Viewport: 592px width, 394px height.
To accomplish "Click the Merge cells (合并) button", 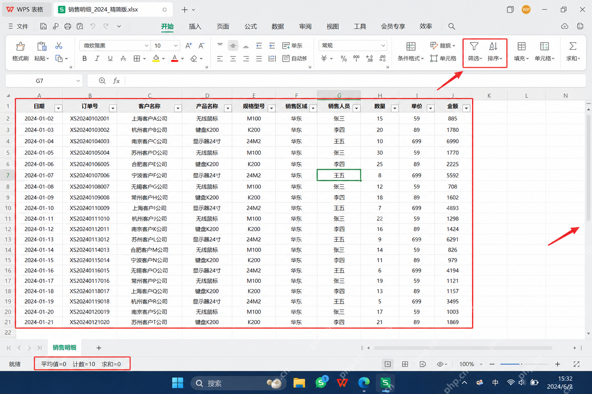I will click(x=293, y=45).
